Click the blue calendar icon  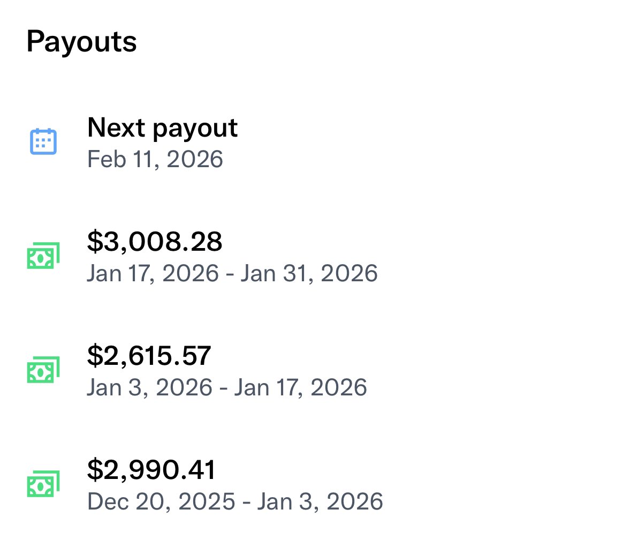(x=43, y=141)
